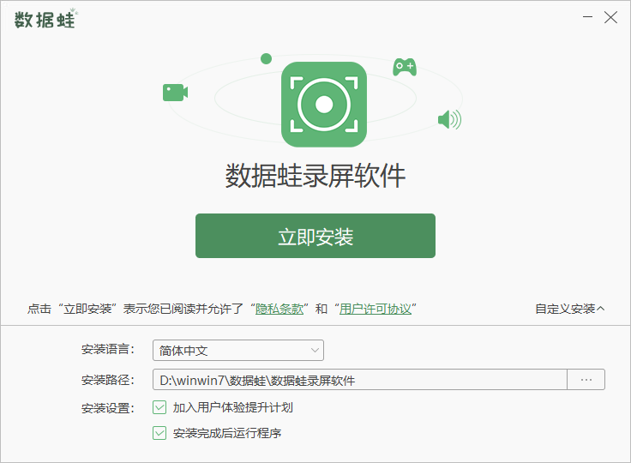
Task: Click the speaker sound icon
Action: (449, 119)
